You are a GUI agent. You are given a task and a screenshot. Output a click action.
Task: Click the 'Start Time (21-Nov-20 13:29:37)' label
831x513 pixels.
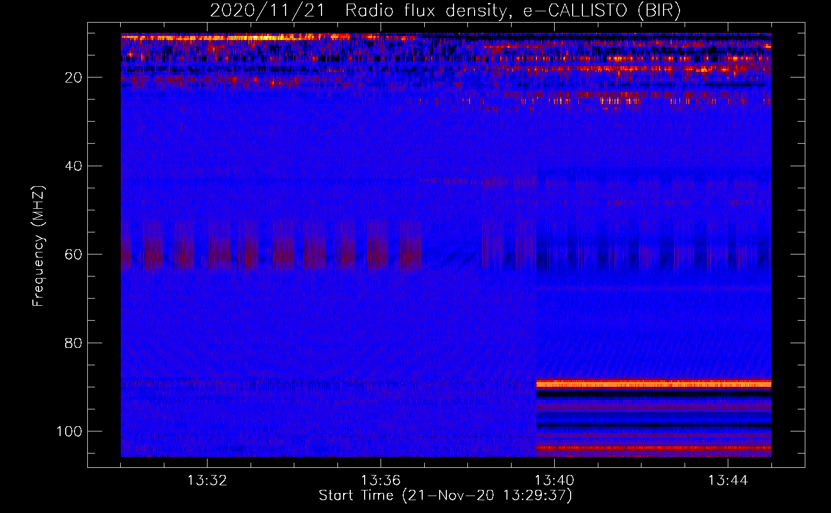(445, 496)
